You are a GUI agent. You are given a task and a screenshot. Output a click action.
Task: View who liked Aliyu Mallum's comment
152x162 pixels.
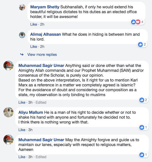[x=143, y=127]
